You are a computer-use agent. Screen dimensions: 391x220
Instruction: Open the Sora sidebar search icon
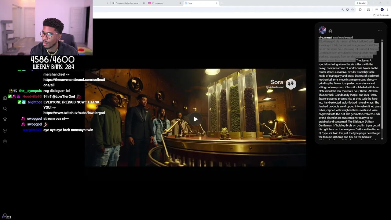click(x=5, y=108)
